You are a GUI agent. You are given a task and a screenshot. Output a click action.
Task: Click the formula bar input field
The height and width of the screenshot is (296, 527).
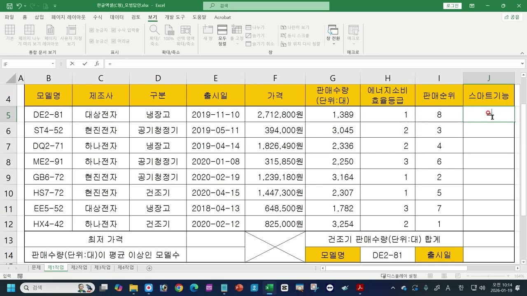(312, 64)
